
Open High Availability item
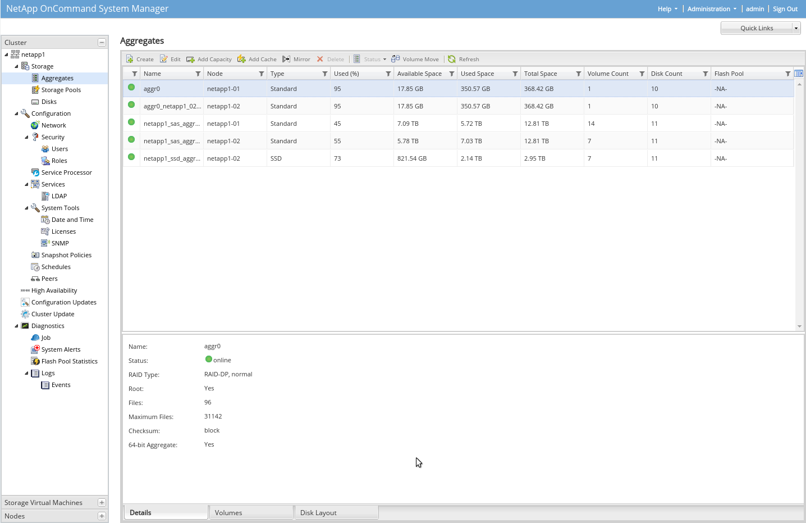[x=54, y=290]
